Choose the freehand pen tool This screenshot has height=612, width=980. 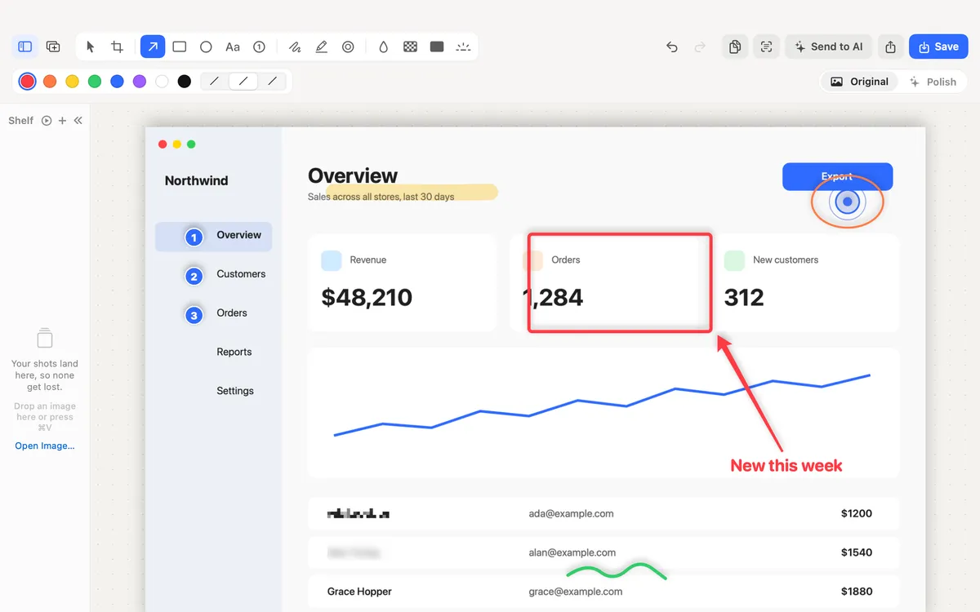tap(295, 47)
